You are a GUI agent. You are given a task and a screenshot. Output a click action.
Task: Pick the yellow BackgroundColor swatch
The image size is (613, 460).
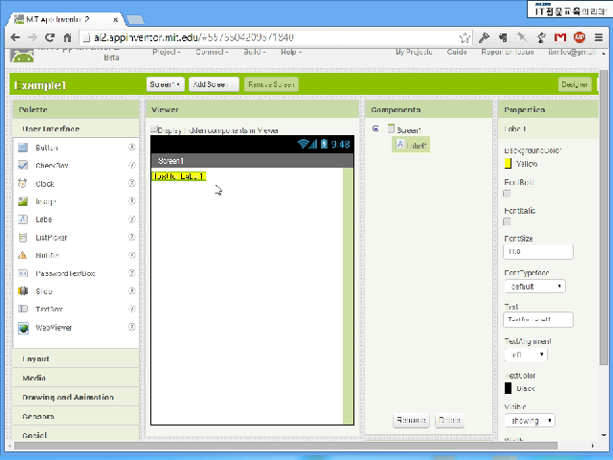tap(508, 164)
